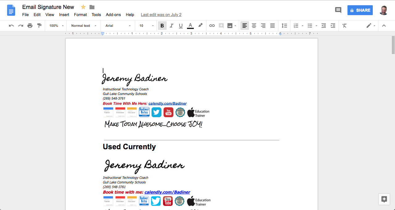Expand the image options arrow
This screenshot has height=210, width=395.
click(235, 26)
